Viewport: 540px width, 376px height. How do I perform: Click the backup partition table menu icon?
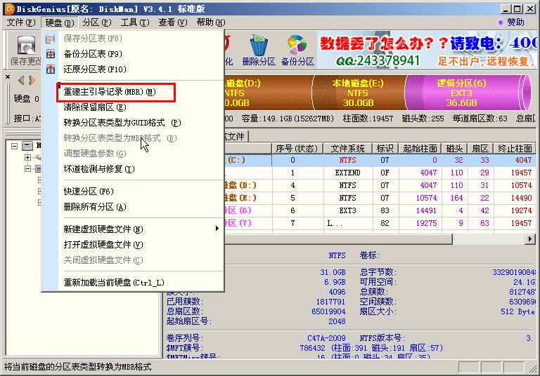click(x=51, y=54)
